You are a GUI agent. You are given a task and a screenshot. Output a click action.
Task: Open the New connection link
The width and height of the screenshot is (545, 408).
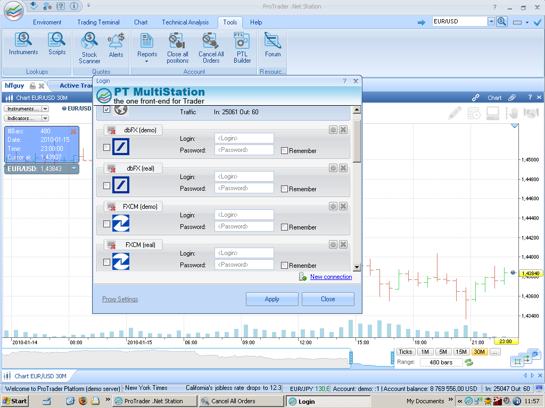pos(331,277)
